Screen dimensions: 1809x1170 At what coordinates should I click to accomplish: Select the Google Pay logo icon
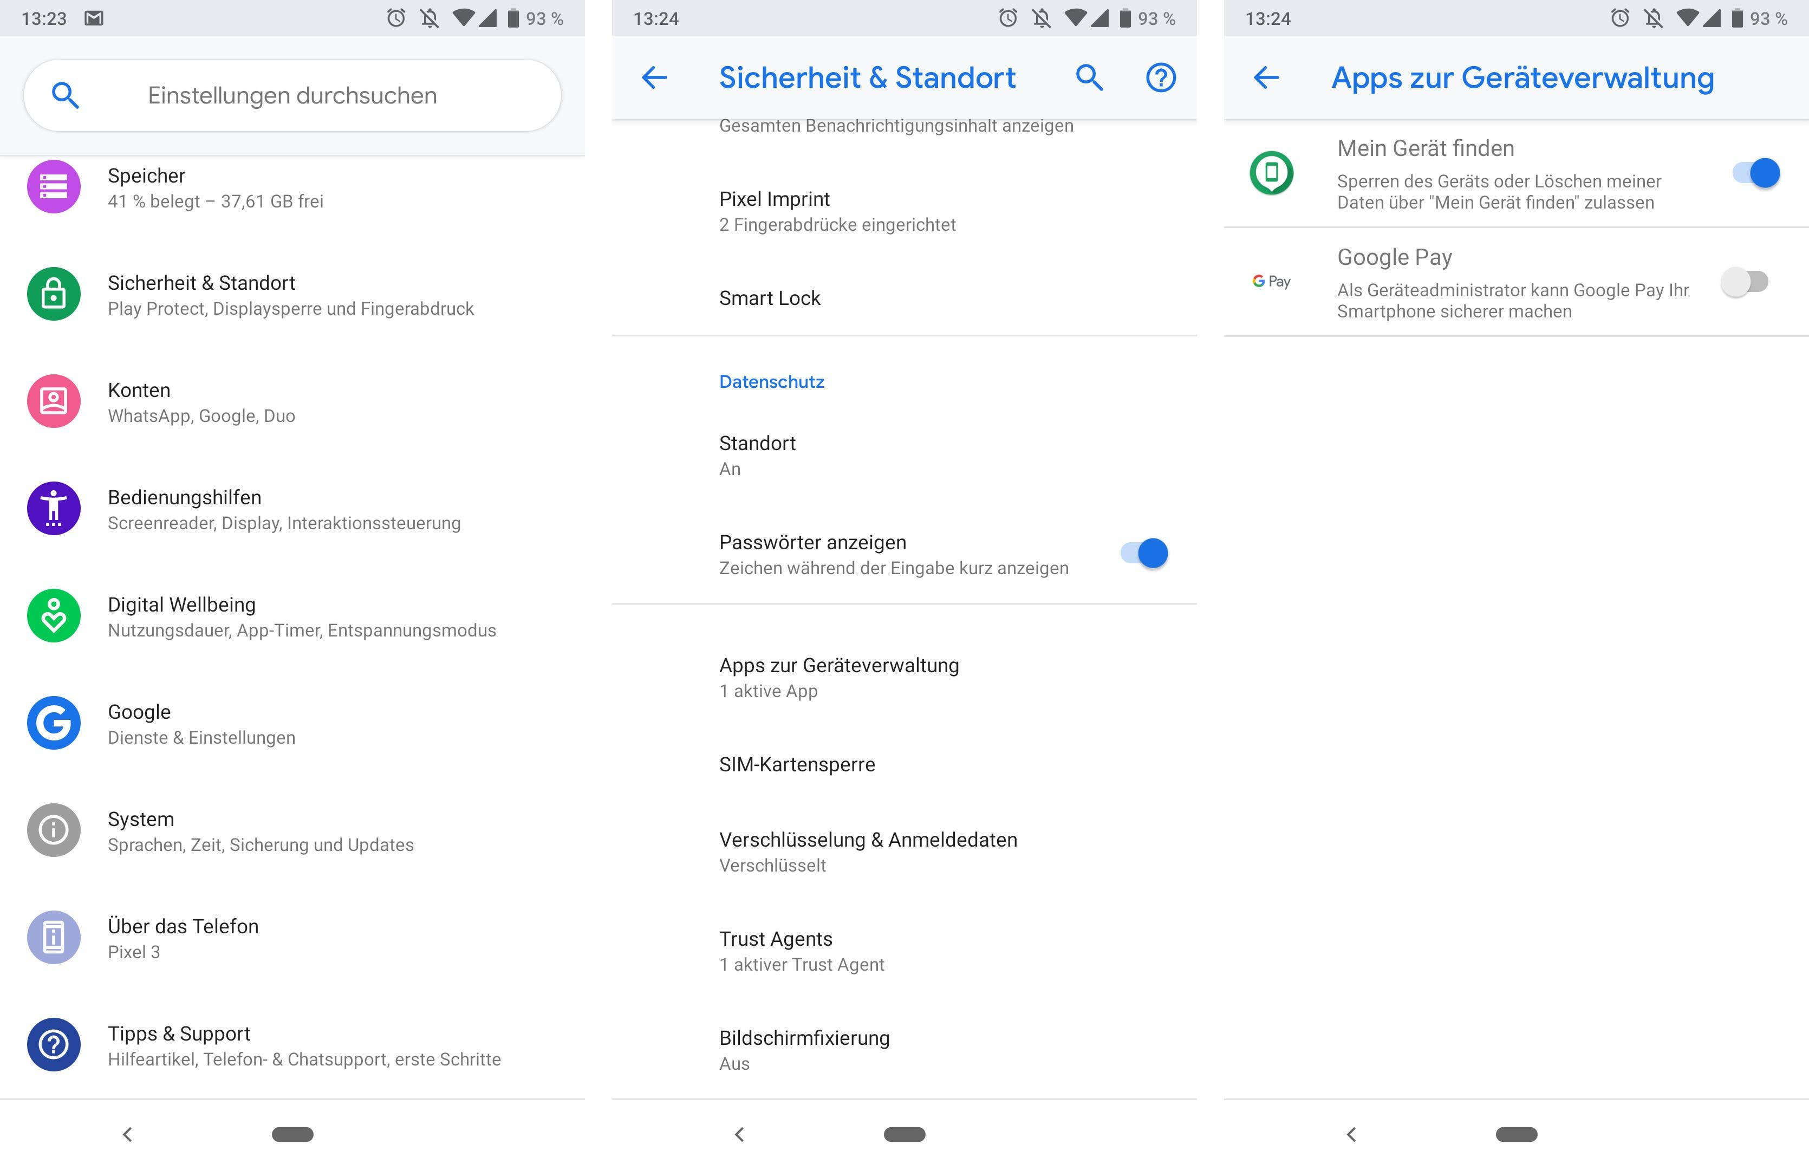click(1271, 281)
